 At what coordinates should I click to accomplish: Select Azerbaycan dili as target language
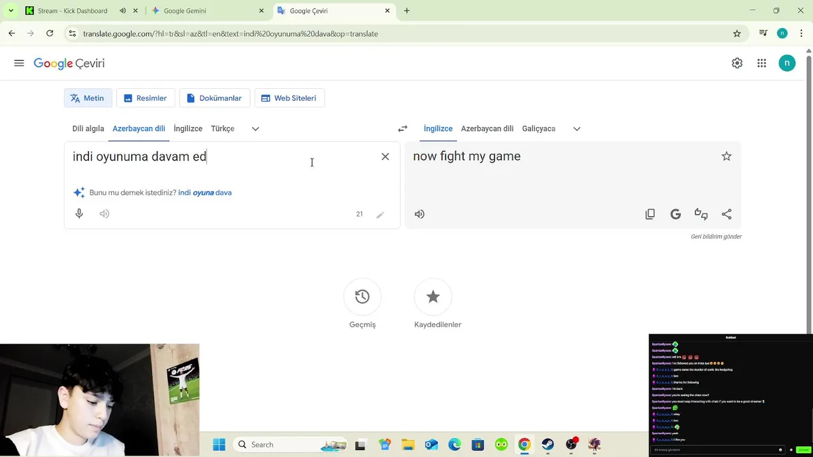coord(487,129)
